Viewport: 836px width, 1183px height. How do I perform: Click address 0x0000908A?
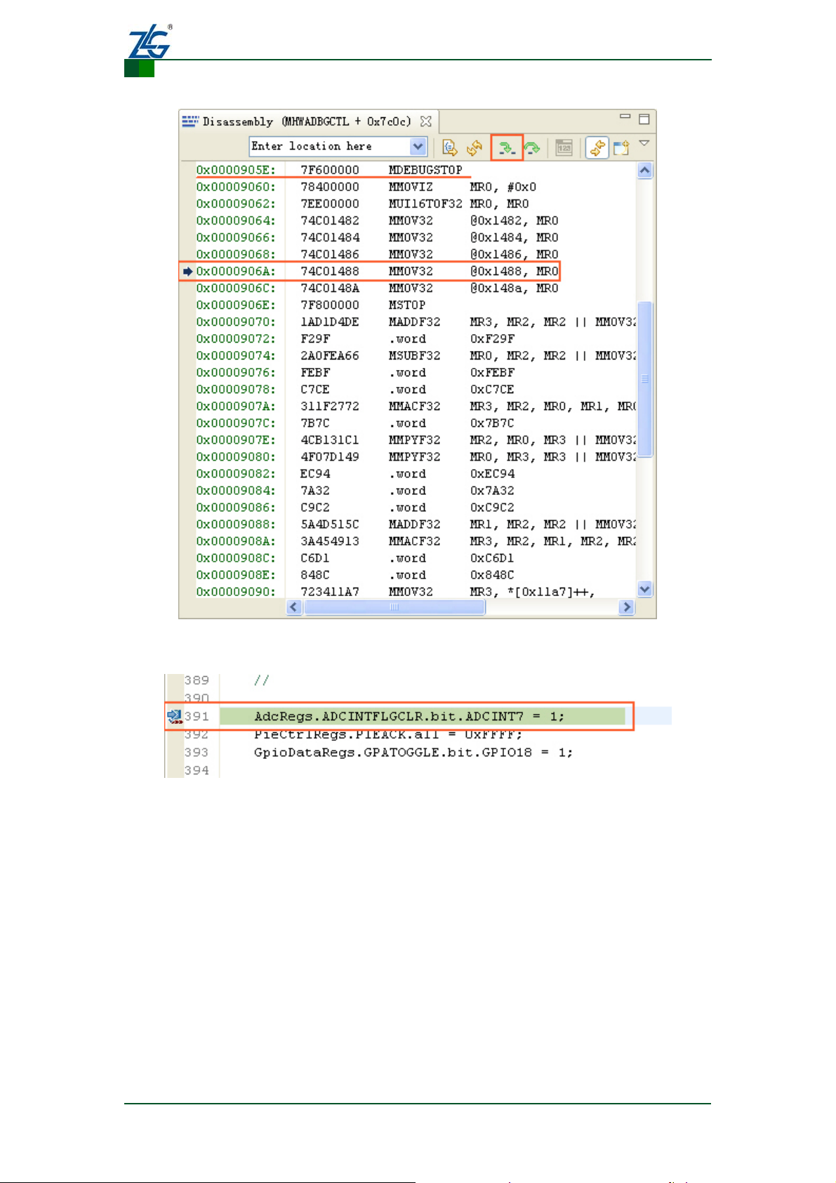coord(236,541)
